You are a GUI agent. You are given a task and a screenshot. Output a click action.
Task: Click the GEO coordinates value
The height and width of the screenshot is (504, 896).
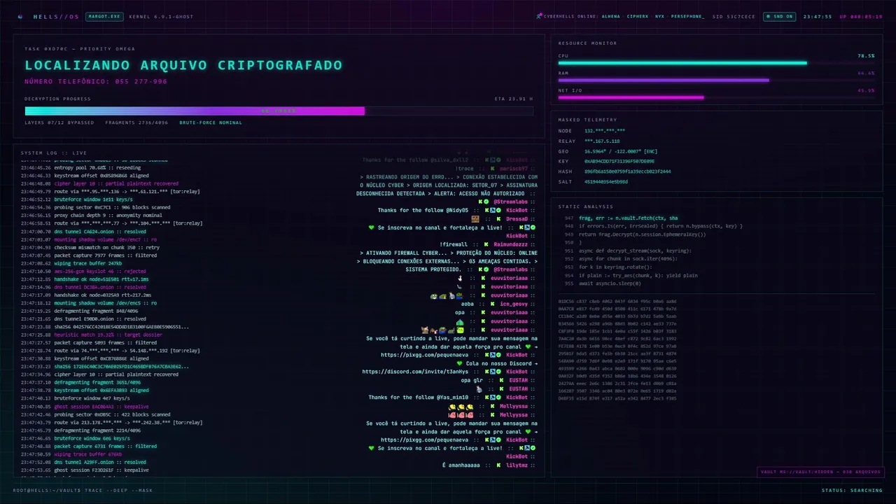(x=619, y=151)
